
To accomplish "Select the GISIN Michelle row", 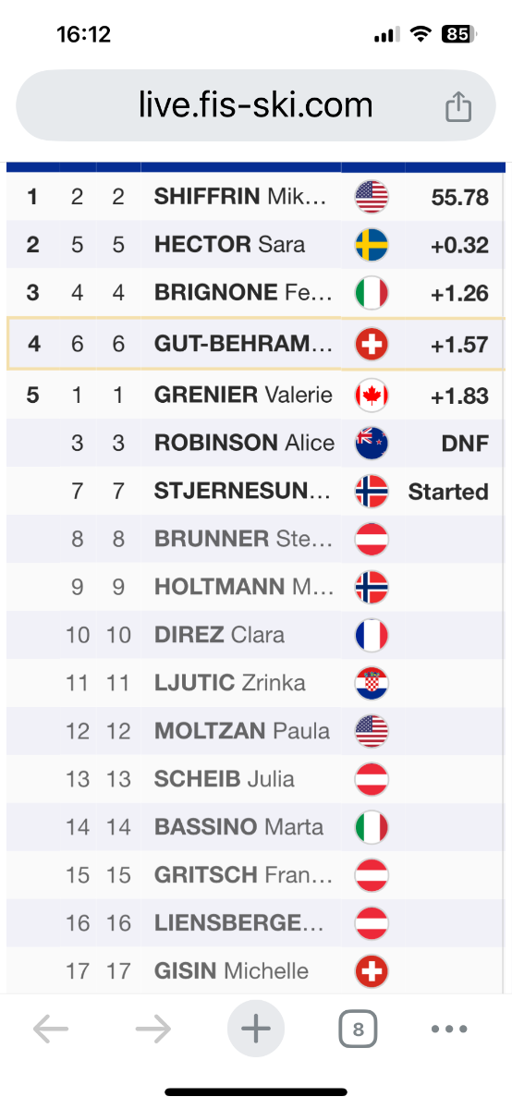I will (256, 971).
